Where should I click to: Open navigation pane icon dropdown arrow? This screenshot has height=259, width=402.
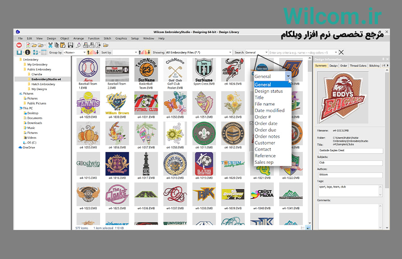(x=23, y=52)
